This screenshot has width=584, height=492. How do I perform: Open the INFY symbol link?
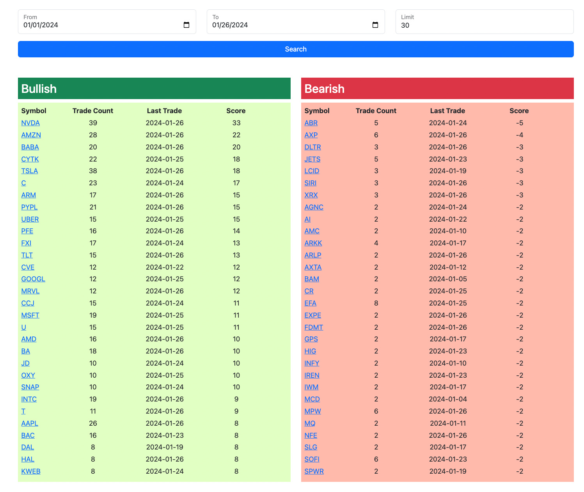tap(312, 363)
